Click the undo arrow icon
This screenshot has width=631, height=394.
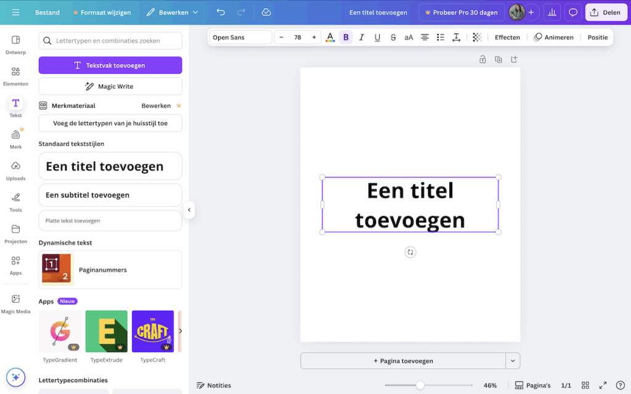pyautogui.click(x=221, y=12)
